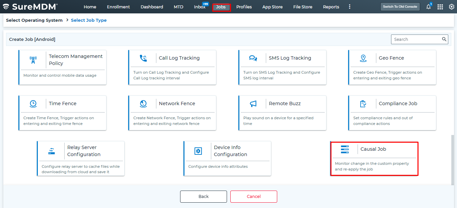Switch to the Jobs tab
Viewport: 457px width, 208px height.
point(221,7)
